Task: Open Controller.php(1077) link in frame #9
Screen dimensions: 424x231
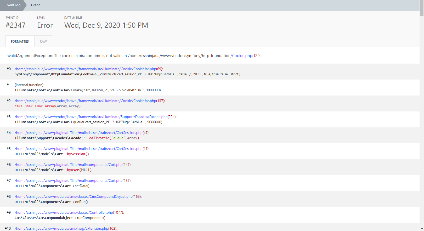Action: [69, 213]
